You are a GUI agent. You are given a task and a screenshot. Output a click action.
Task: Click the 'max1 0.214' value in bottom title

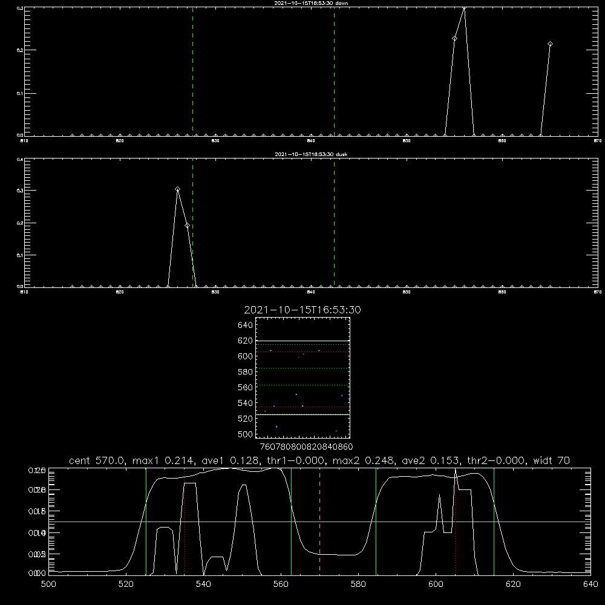point(162,460)
